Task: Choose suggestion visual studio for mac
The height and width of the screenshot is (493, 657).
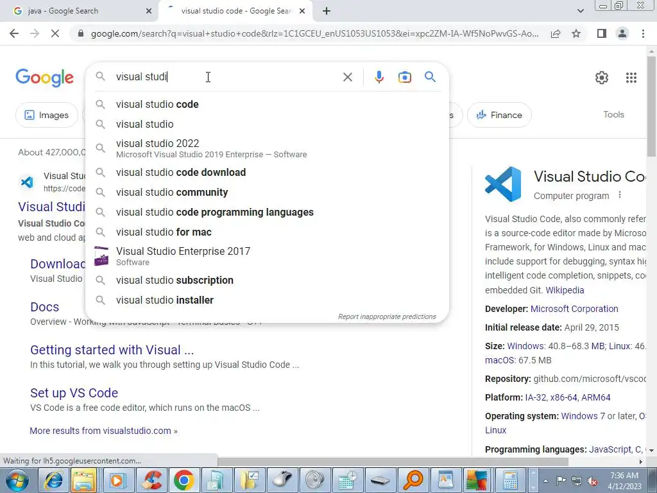Action: pos(267,232)
